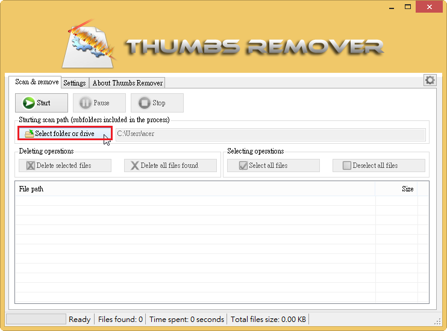Viewport: 447px width, 331px height.
Task: Sort the list by the File path column
Action: (x=193, y=189)
